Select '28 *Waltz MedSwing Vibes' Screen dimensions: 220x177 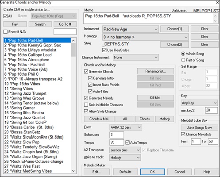[37, 171]
